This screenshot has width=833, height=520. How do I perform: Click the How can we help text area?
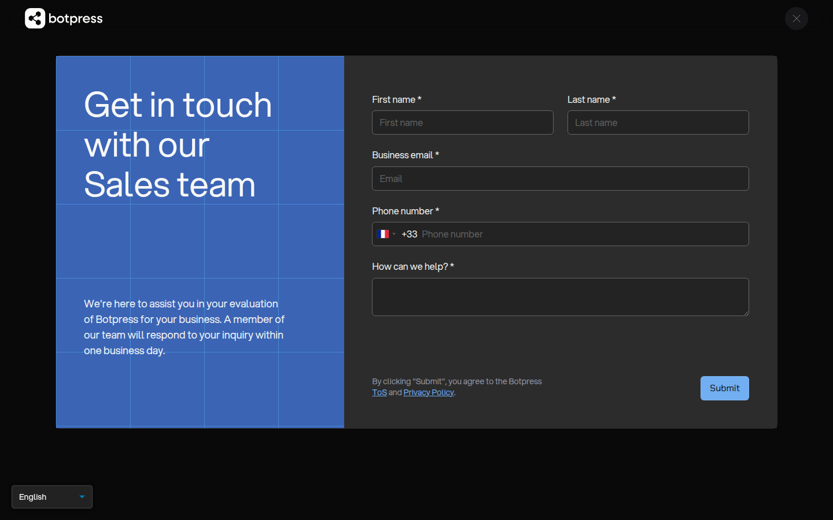[560, 296]
